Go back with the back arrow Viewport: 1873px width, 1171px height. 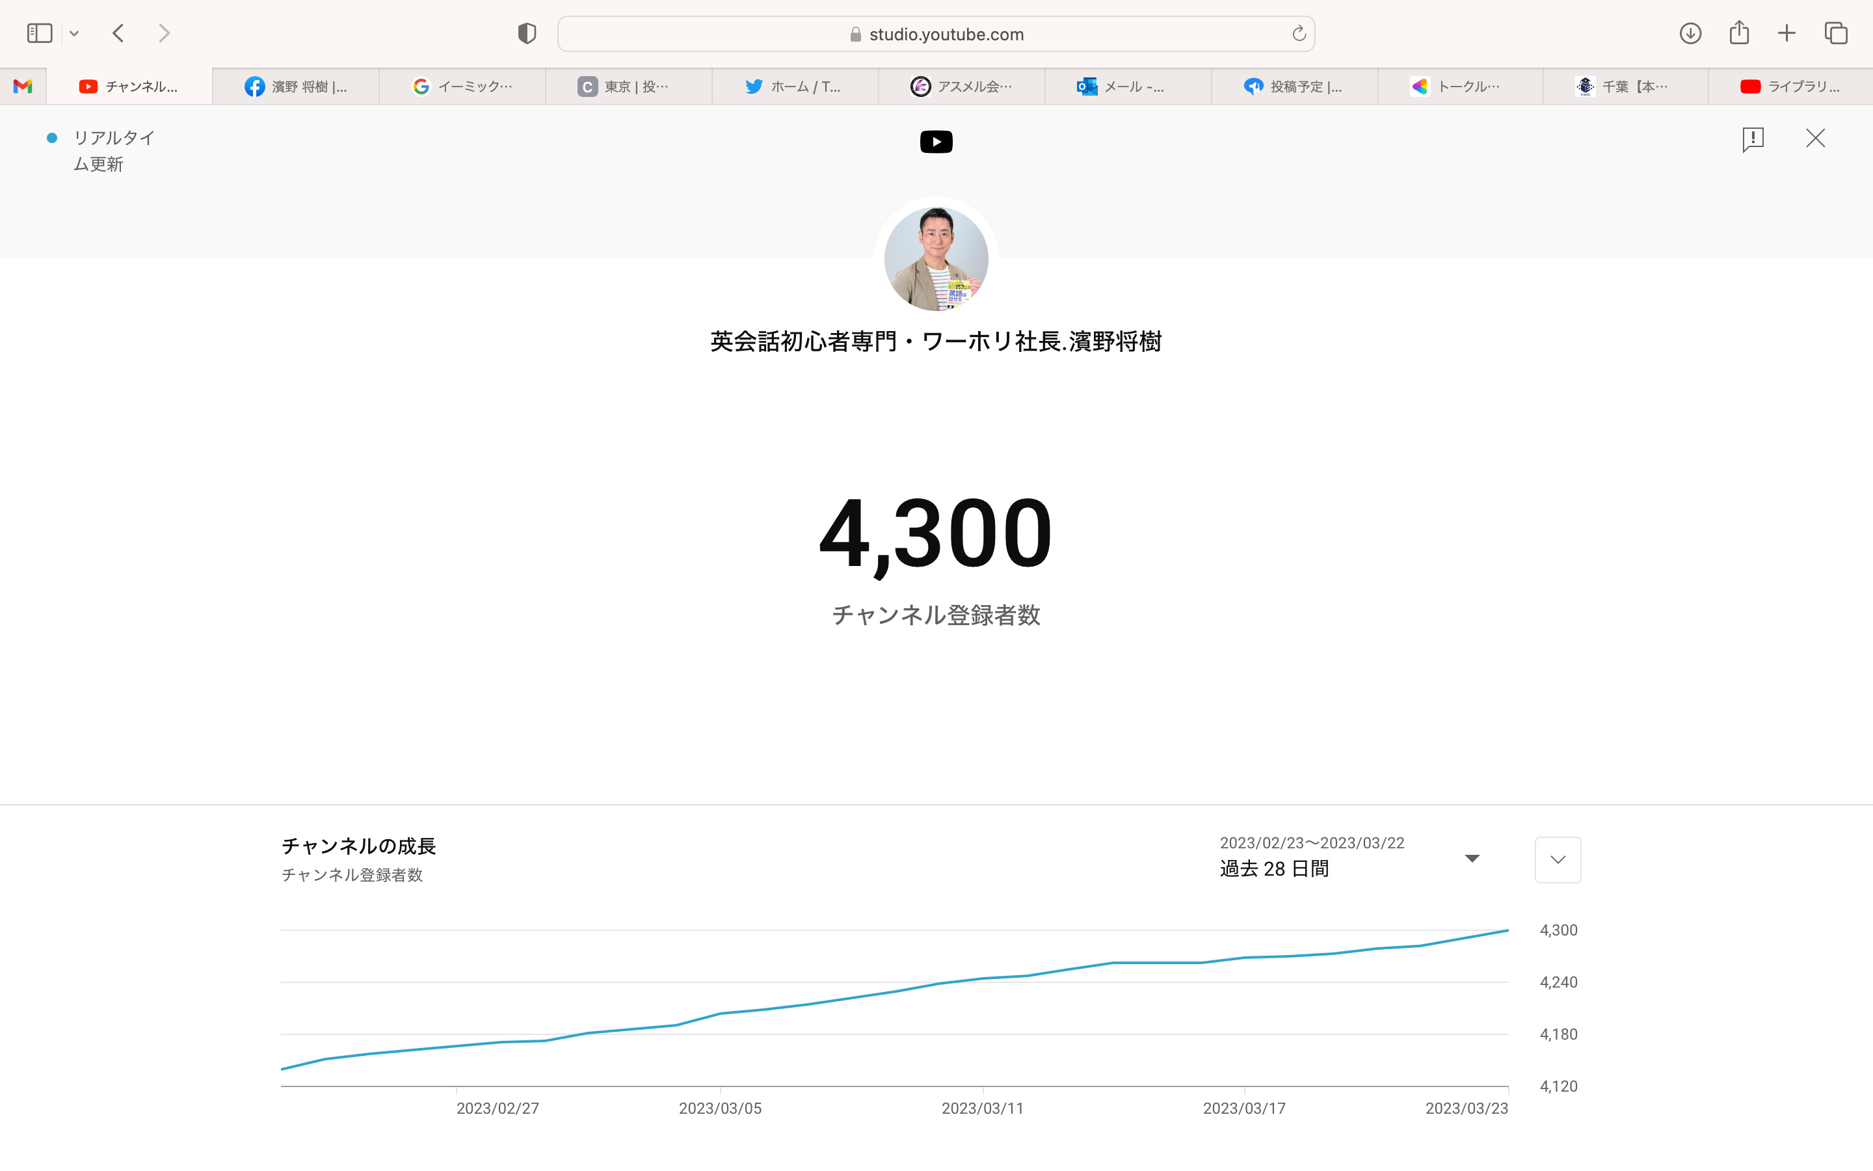tap(118, 33)
